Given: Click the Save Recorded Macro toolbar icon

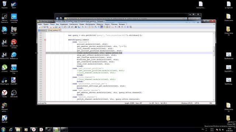Looking at the screenshot, I should click(x=131, y=27).
